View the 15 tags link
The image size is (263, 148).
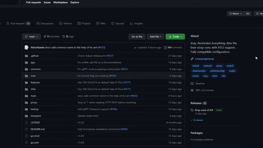pyautogui.click(x=68, y=37)
